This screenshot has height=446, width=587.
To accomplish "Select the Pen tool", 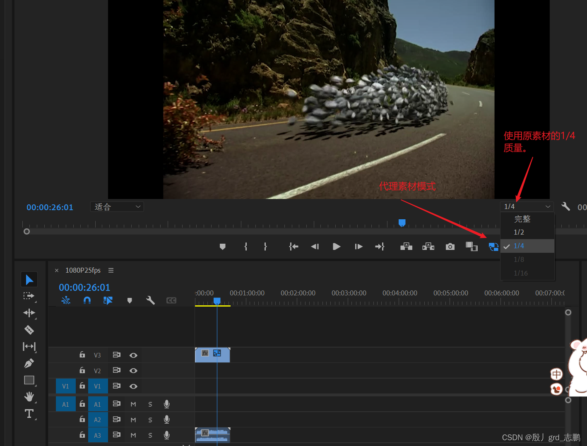I will coord(29,363).
